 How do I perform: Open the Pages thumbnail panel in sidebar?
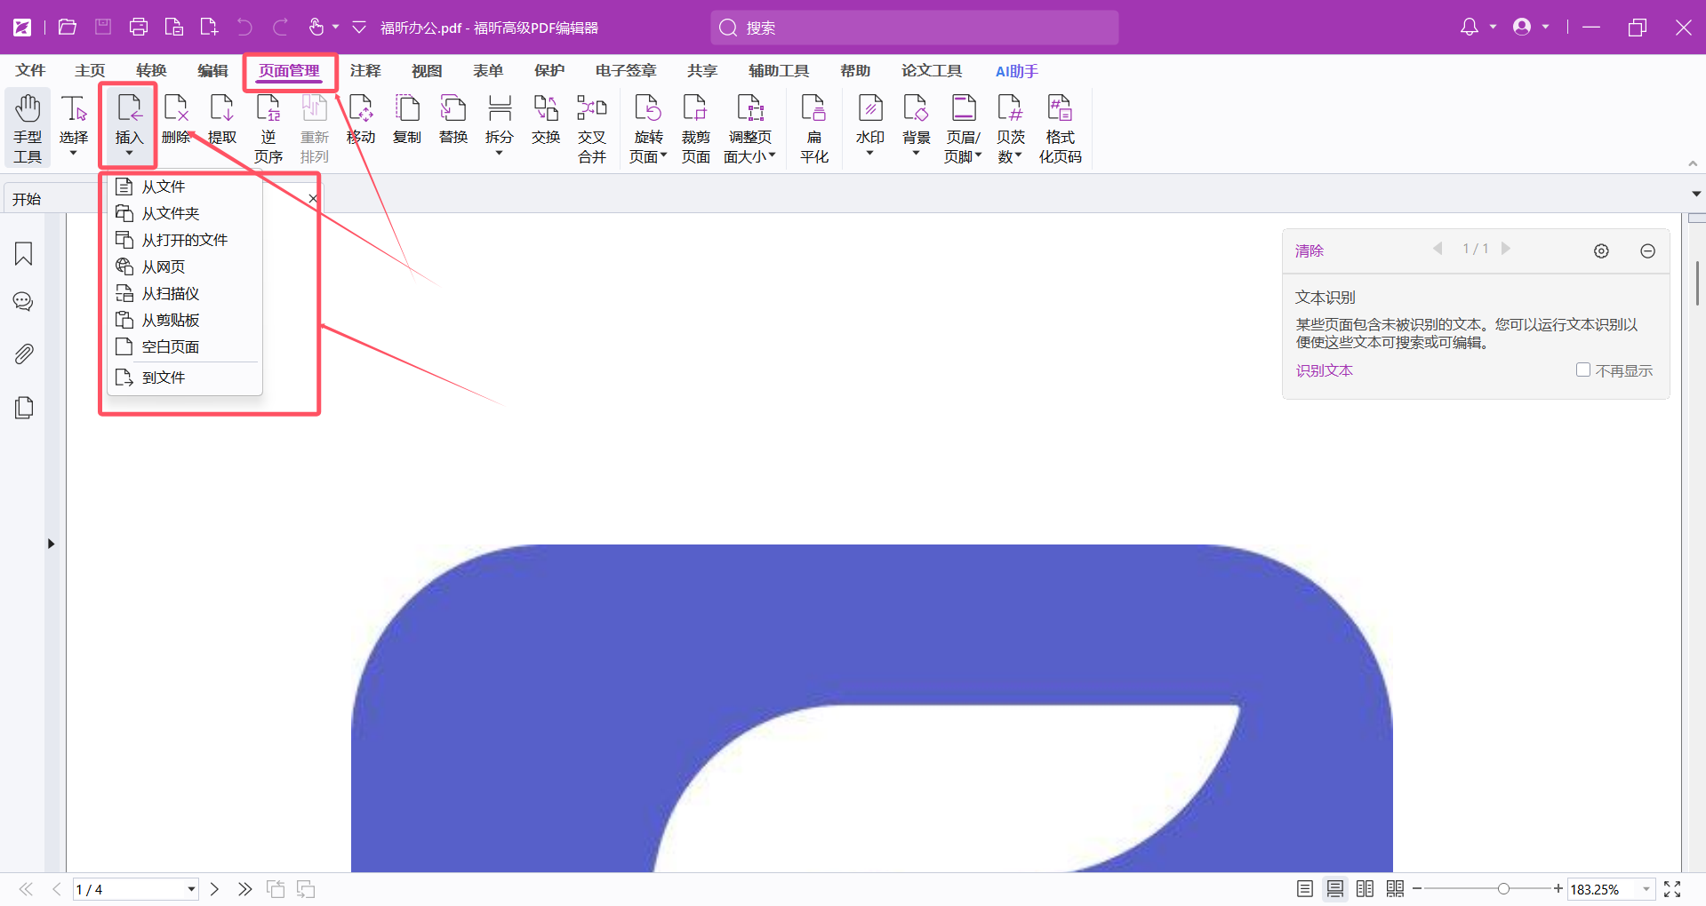(24, 408)
